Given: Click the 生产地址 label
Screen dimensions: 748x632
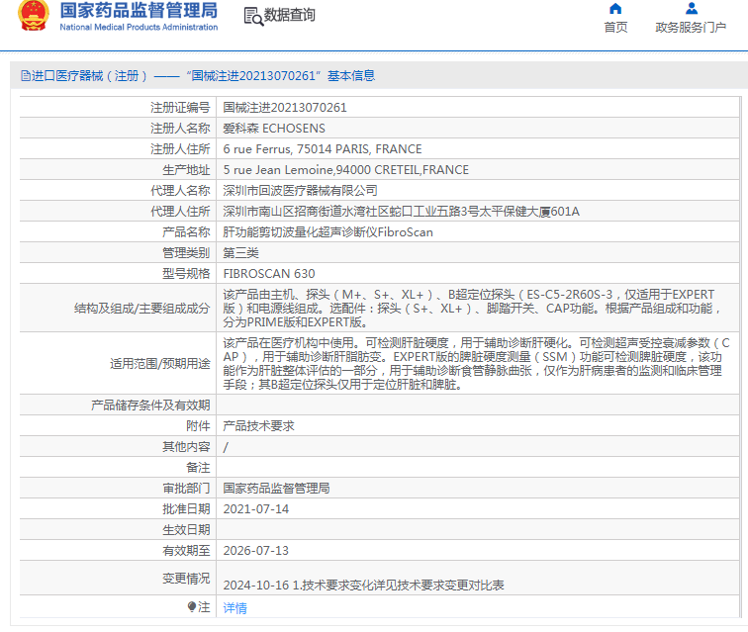Looking at the screenshot, I should click(x=187, y=170).
